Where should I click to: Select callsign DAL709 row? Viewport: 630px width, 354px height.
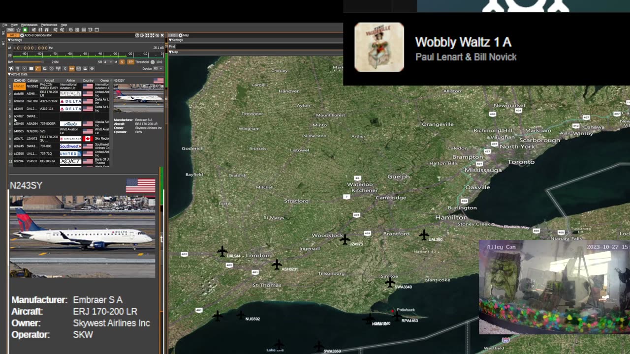[x=59, y=101]
